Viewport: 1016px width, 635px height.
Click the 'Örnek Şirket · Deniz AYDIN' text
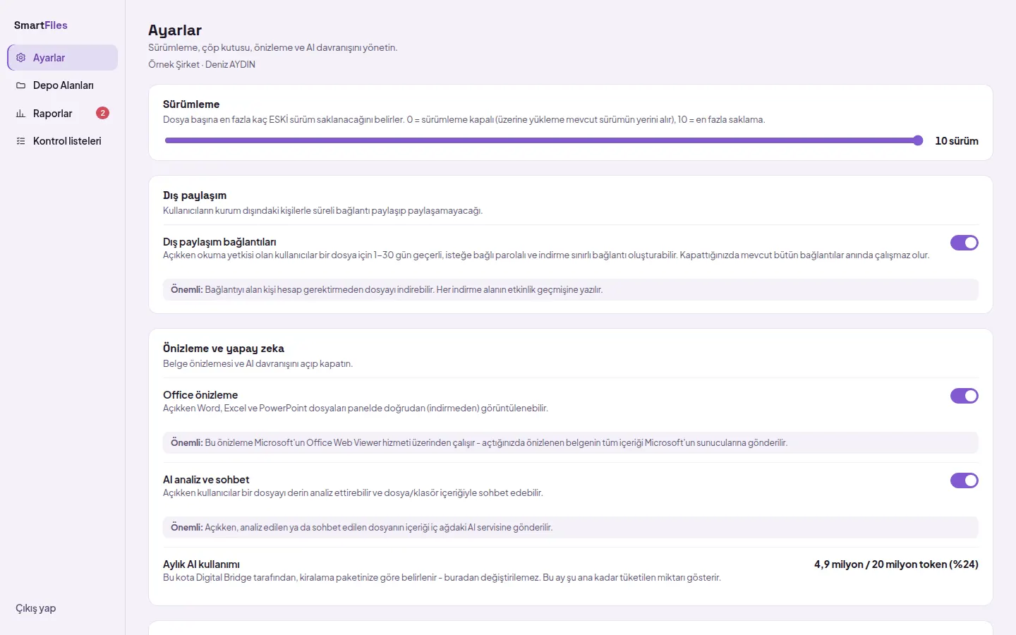[x=202, y=64]
